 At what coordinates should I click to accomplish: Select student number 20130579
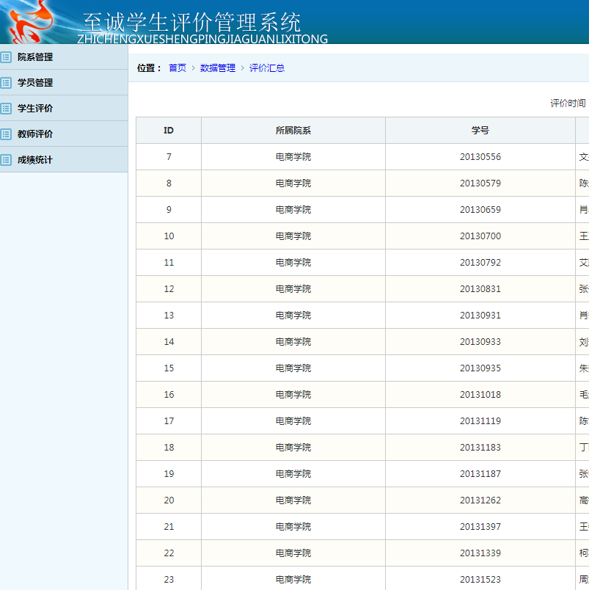pyautogui.click(x=480, y=183)
